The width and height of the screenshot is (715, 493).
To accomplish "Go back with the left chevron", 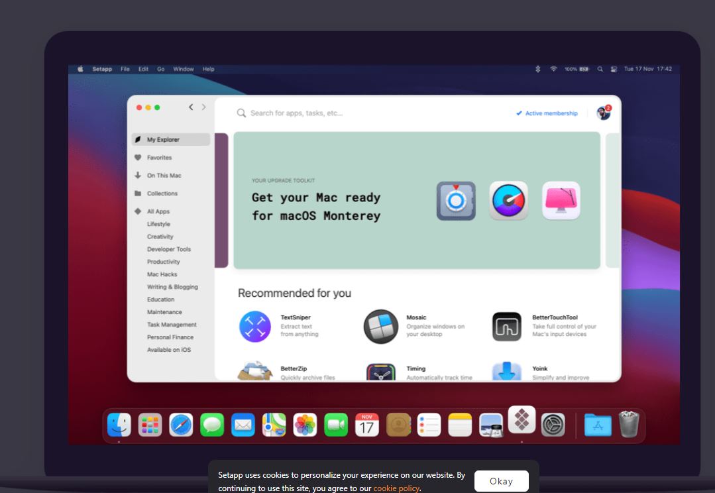I will click(191, 107).
